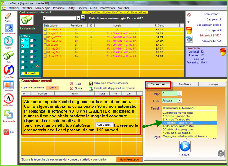Click the date scrollbar right arrow
The image size is (228, 166).
point(78,18)
